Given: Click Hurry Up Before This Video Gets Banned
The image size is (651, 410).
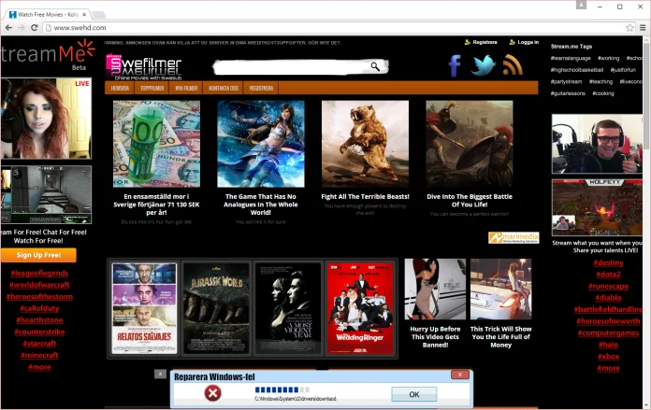Looking at the screenshot, I should 435,336.
